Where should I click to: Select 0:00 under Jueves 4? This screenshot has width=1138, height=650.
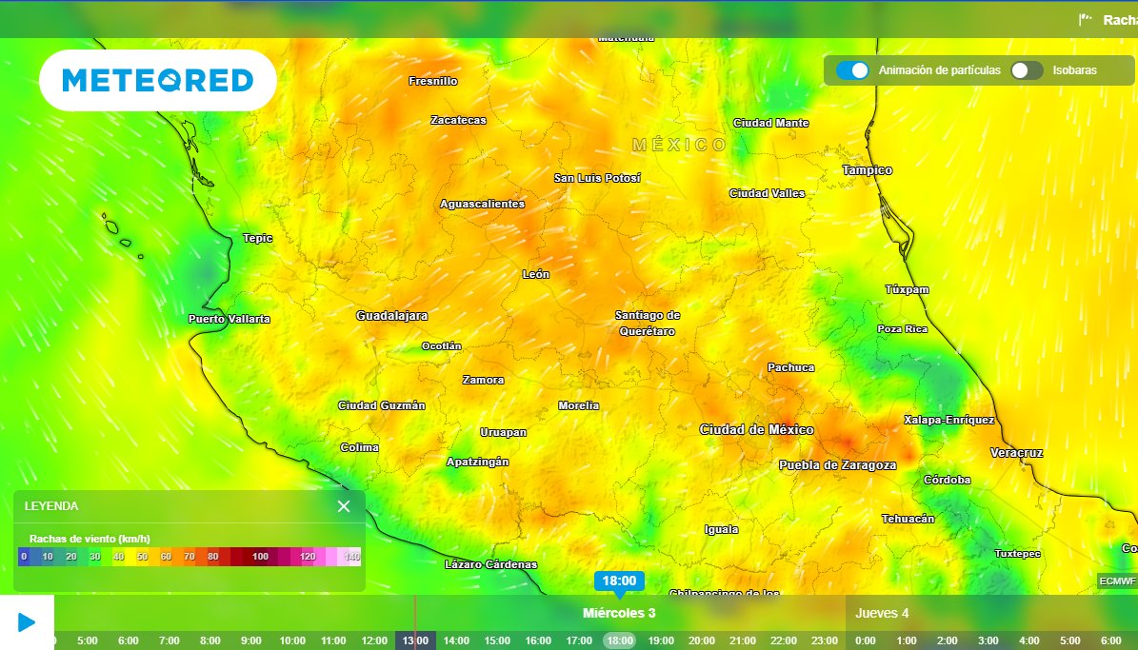point(865,640)
